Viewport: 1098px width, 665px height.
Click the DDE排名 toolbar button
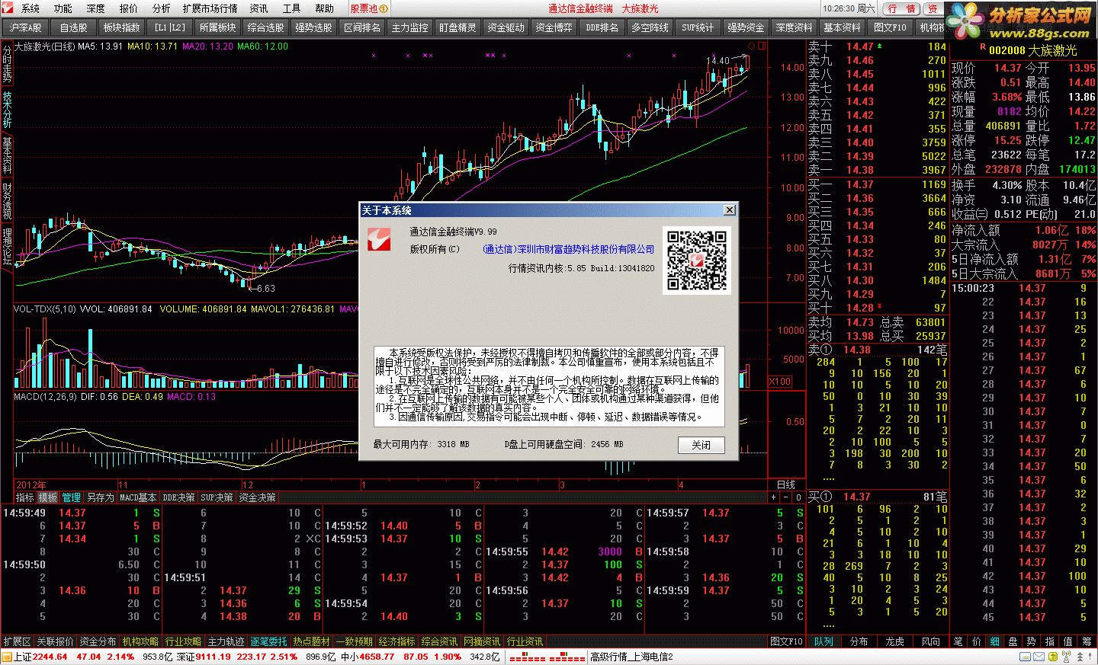tap(602, 27)
